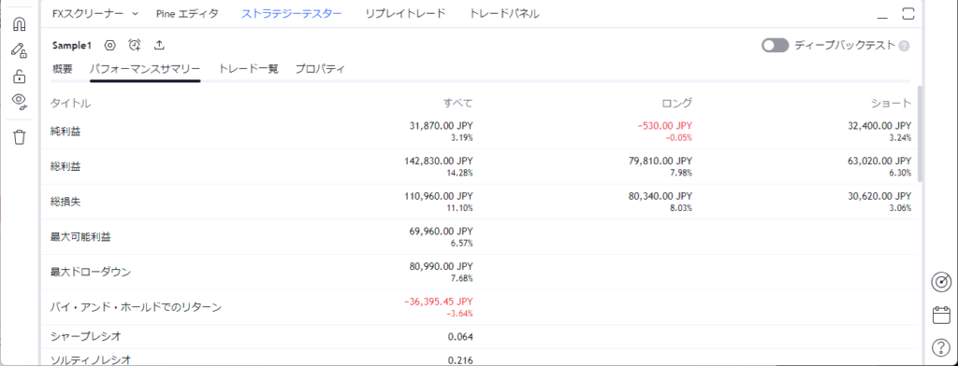Click the lock drawing tools pencil icon

(x=20, y=50)
